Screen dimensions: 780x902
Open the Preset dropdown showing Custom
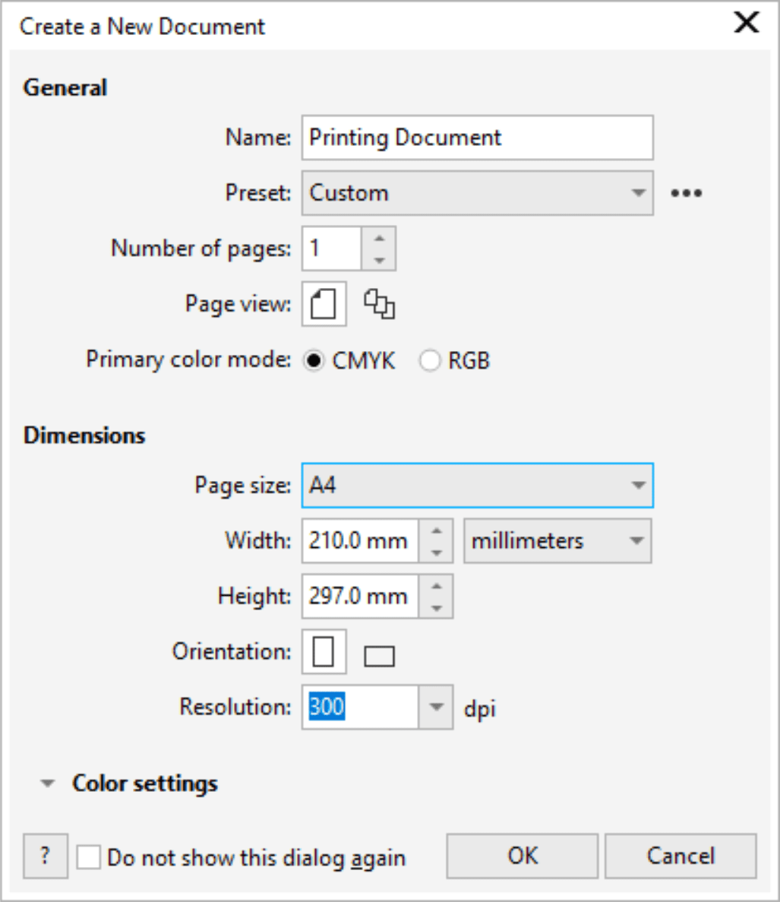[x=477, y=193]
